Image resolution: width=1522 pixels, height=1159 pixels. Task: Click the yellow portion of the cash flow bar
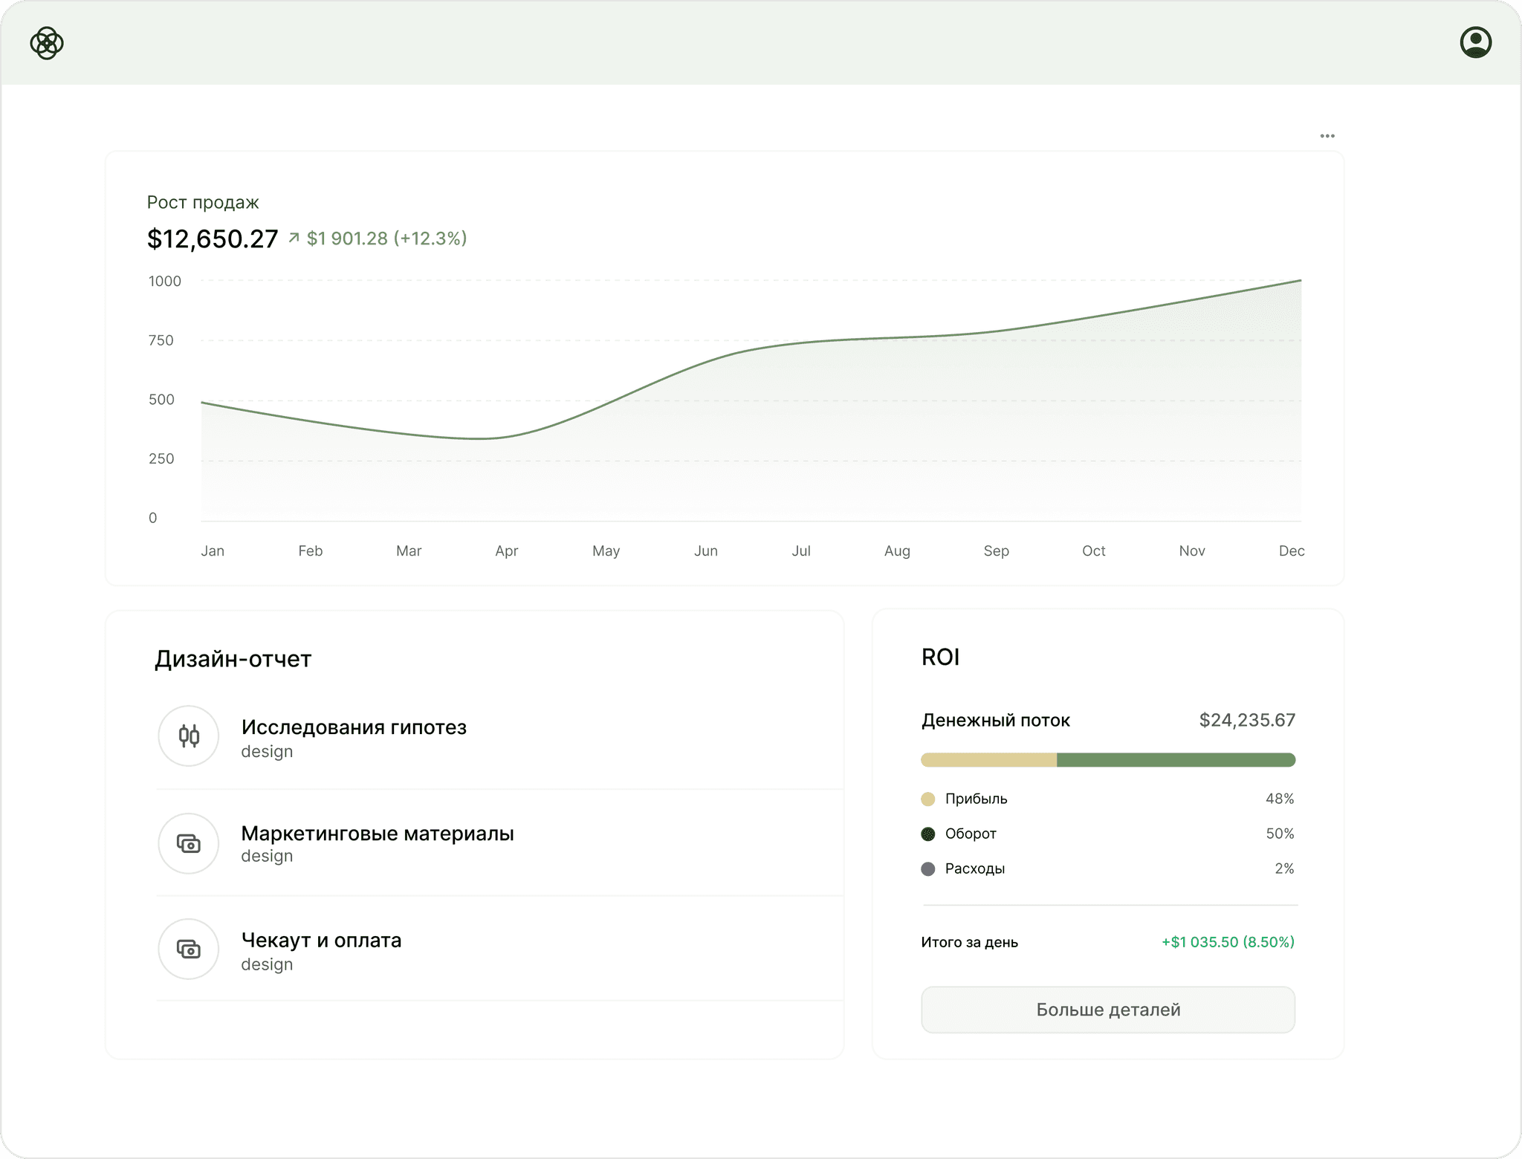click(988, 760)
